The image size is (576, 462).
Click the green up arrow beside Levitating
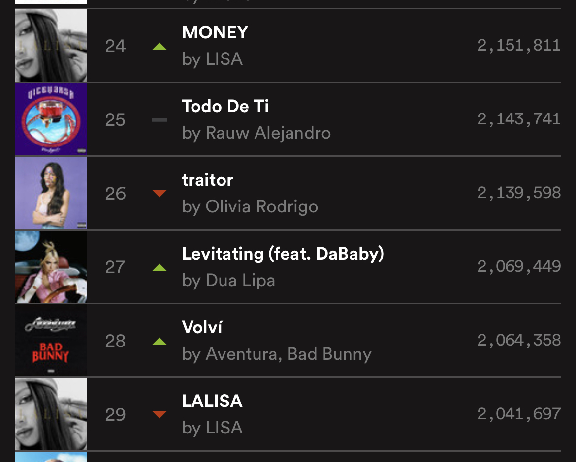click(x=160, y=268)
